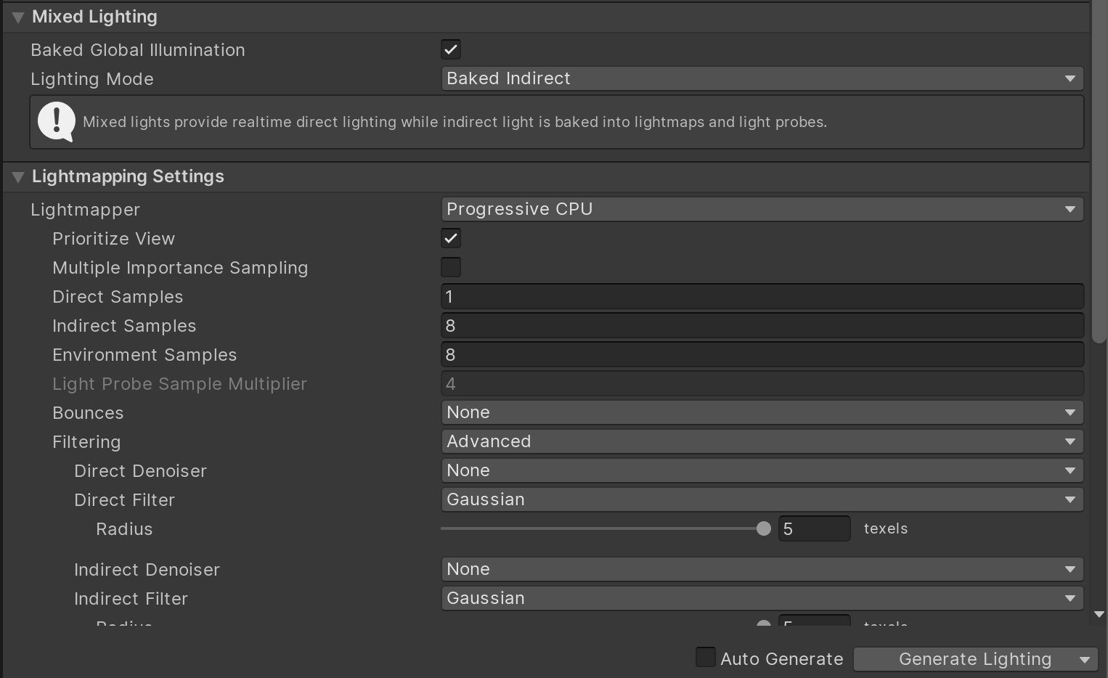Click the Bounces dropdown arrow
Viewport: 1108px width, 678px height.
1070,412
